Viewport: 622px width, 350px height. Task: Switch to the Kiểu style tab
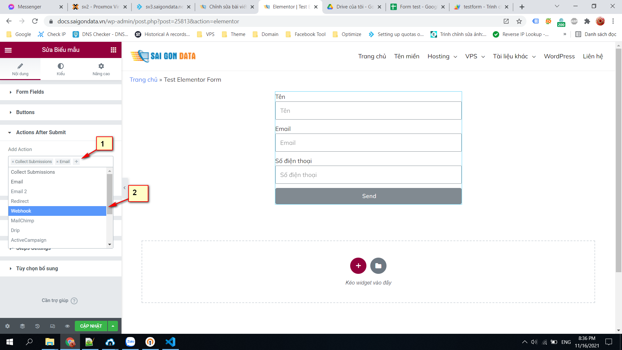[61, 69]
